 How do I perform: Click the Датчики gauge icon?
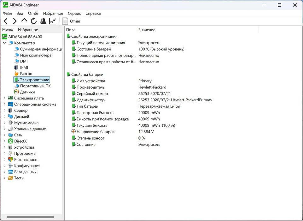16,92
